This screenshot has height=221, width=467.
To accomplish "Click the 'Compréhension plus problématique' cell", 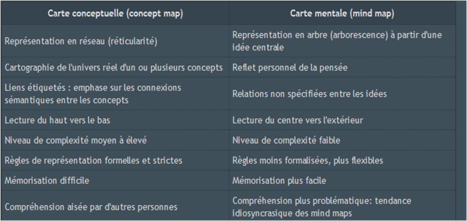I will coord(342,207).
